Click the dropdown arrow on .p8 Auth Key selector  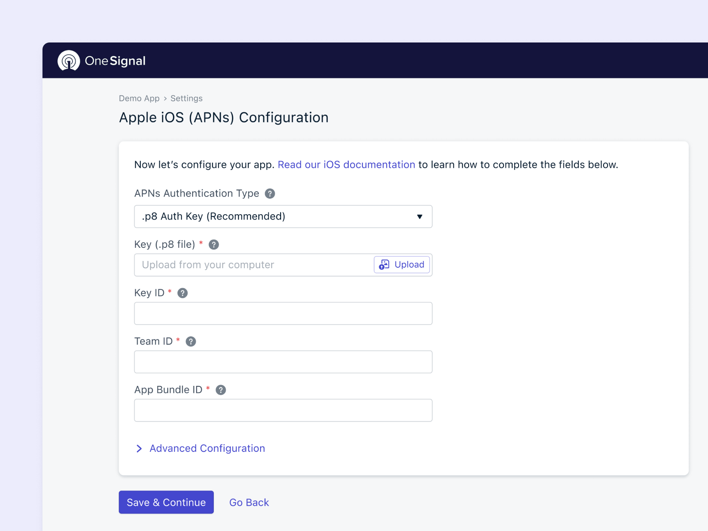coord(419,217)
